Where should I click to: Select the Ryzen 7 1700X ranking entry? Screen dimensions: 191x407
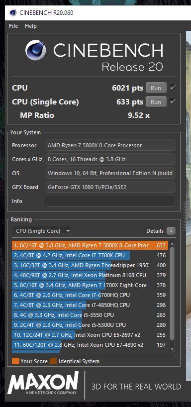click(x=90, y=285)
